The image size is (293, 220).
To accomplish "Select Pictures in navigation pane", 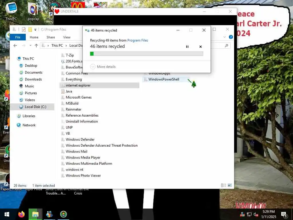I will pyautogui.click(x=31, y=93).
